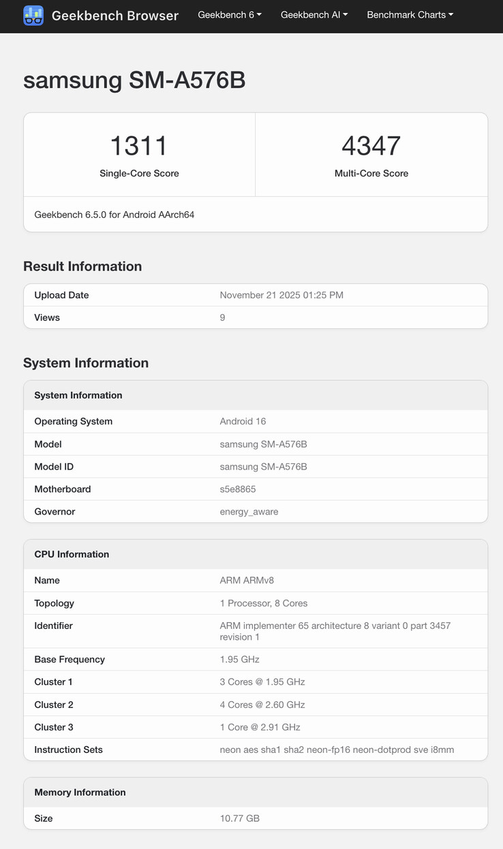This screenshot has height=849, width=503.
Task: Click the Geekbench Browser logo icon
Action: [33, 15]
